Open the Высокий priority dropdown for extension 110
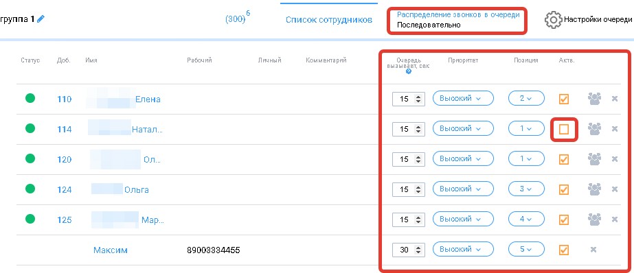Image resolution: width=634 pixels, height=273 pixels. (463, 99)
